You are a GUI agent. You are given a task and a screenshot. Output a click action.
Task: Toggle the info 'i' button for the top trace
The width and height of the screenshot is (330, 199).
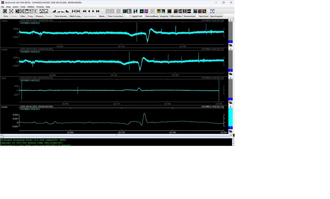click(x=230, y=41)
